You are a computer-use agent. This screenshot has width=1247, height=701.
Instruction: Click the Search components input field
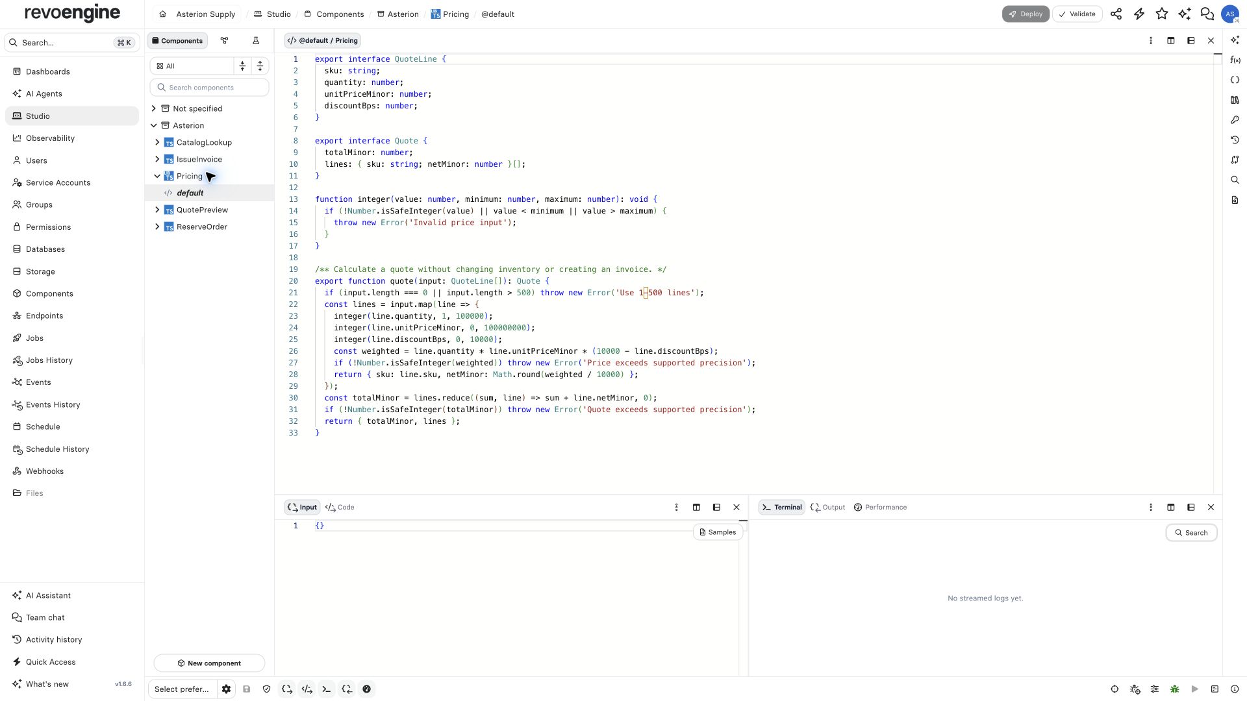(210, 88)
